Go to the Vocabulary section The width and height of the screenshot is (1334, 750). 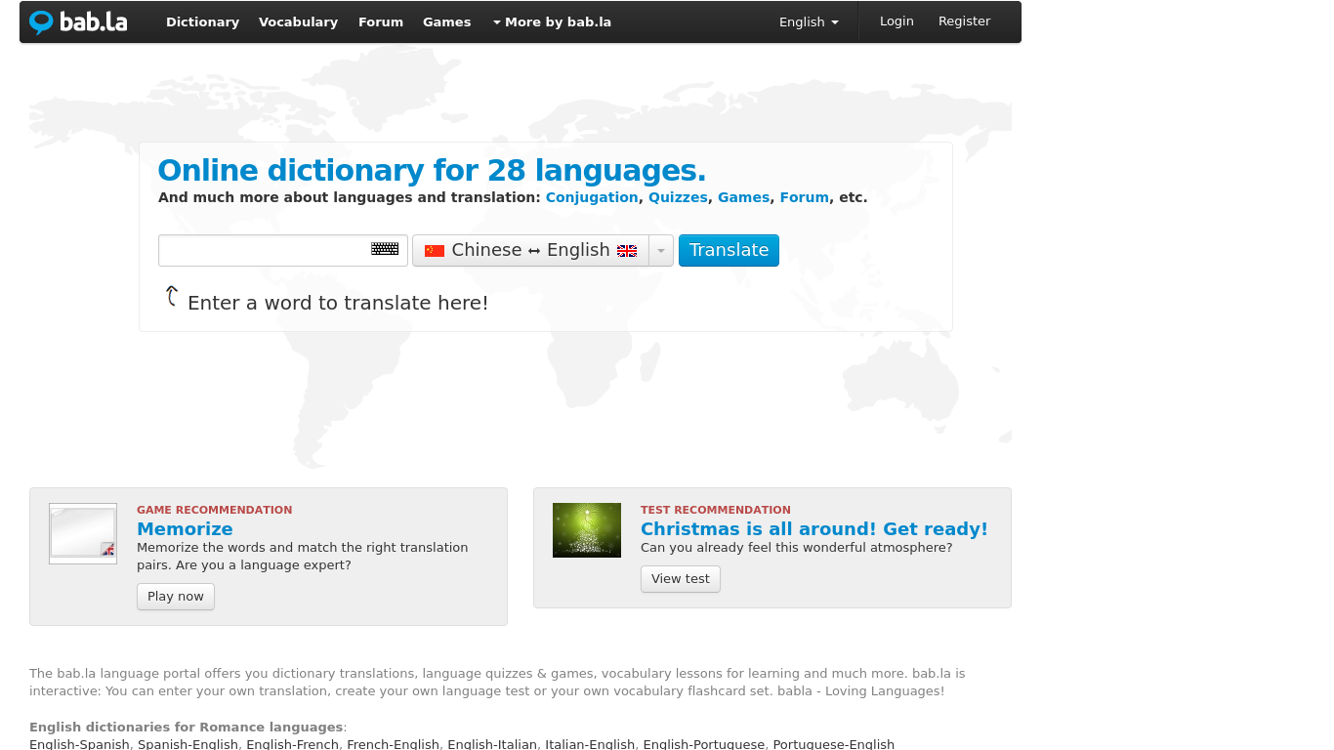click(x=298, y=21)
